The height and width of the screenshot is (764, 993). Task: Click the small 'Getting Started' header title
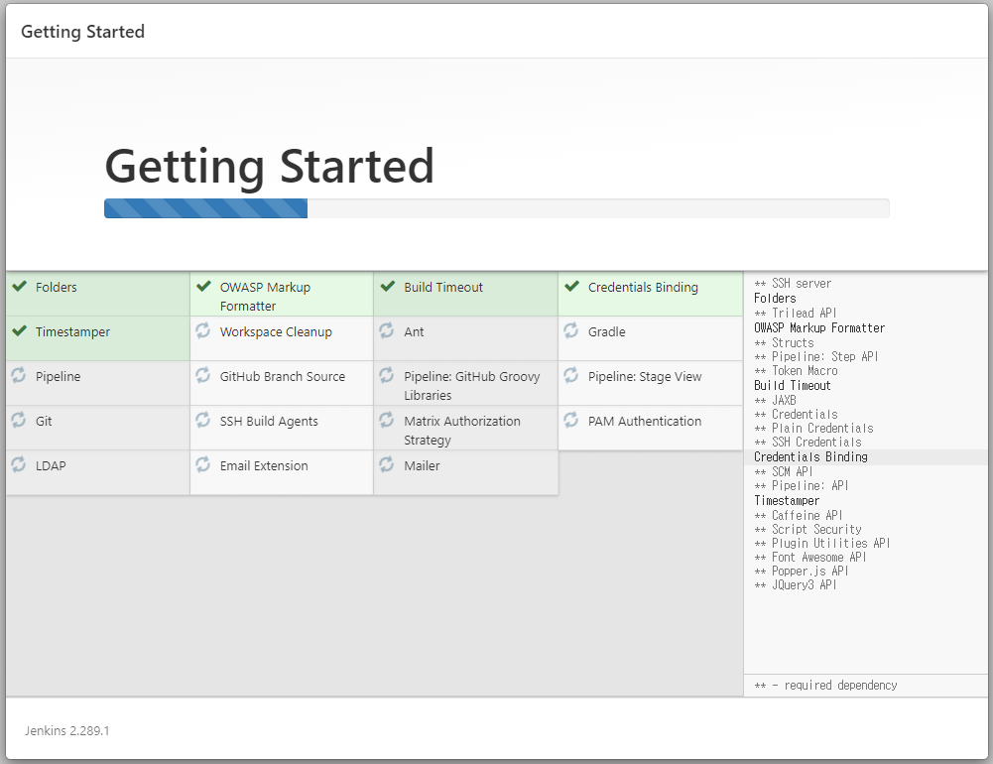coord(83,32)
